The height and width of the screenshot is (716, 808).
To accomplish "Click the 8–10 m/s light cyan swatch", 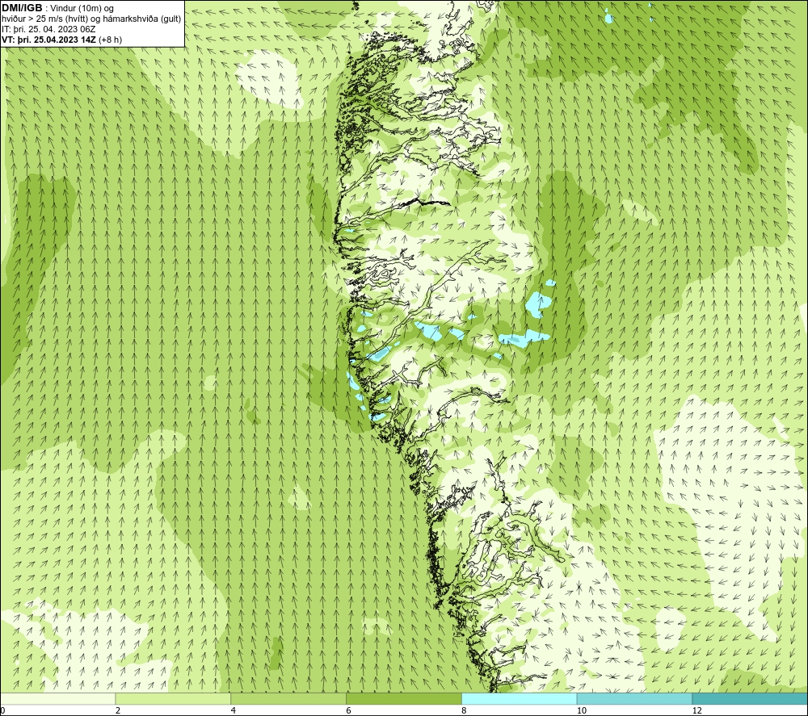I will pyautogui.click(x=520, y=698).
